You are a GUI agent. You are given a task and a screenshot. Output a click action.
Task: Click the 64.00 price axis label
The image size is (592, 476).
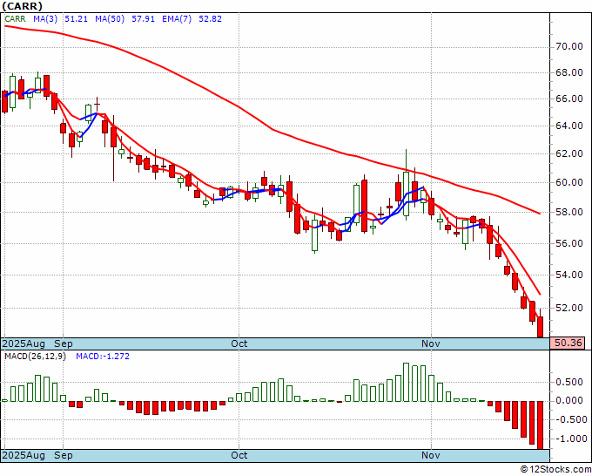[x=569, y=126]
